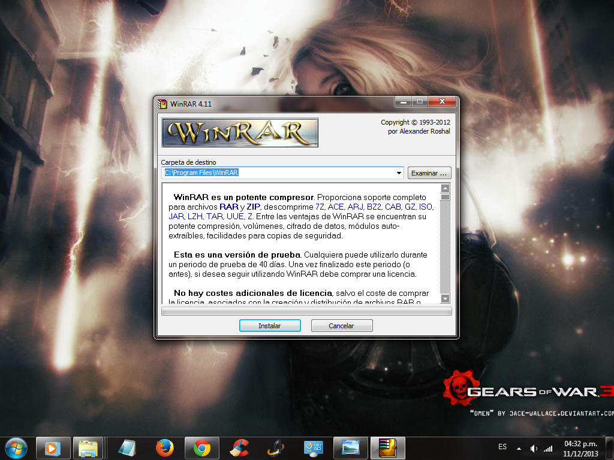The height and width of the screenshot is (460, 614).
Task: Open the Windows Start menu
Action: point(16,447)
